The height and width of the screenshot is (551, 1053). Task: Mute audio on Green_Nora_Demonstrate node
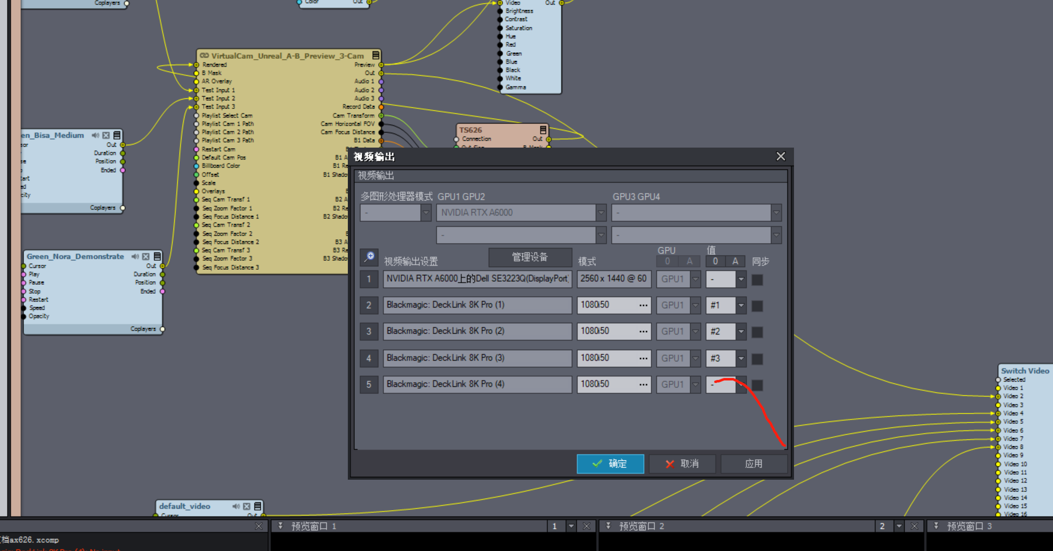pos(135,256)
